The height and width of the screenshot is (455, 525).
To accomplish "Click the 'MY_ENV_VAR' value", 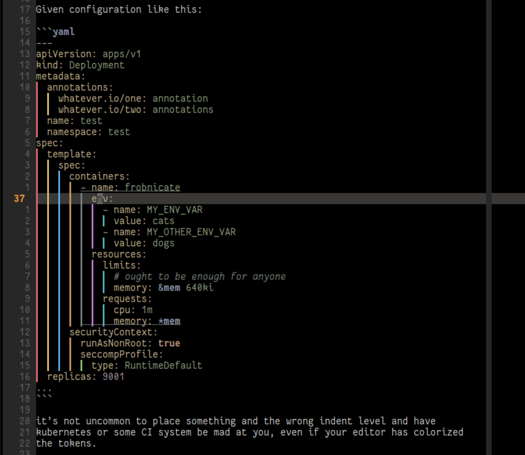I will [175, 210].
